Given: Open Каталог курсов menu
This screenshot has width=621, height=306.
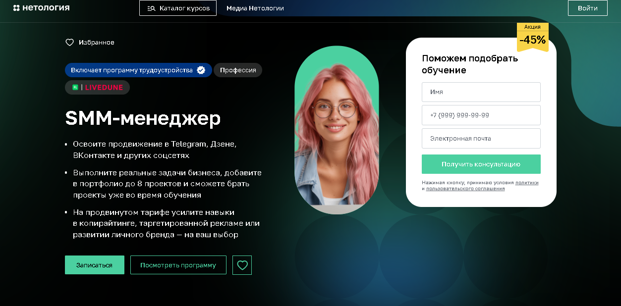Looking at the screenshot, I should click(178, 8).
